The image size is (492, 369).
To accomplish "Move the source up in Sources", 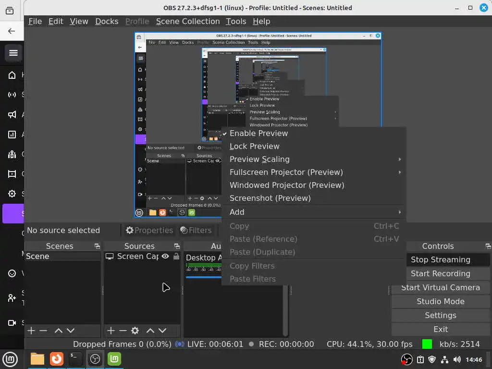I will click(150, 331).
